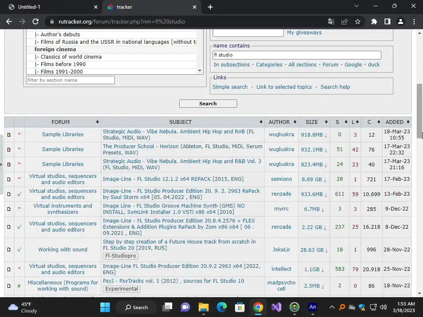Open Visual Studio from taskbar

pos(276,307)
